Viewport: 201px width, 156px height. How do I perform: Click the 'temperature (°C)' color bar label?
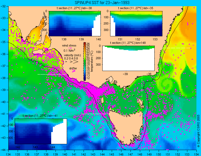click(92, 61)
